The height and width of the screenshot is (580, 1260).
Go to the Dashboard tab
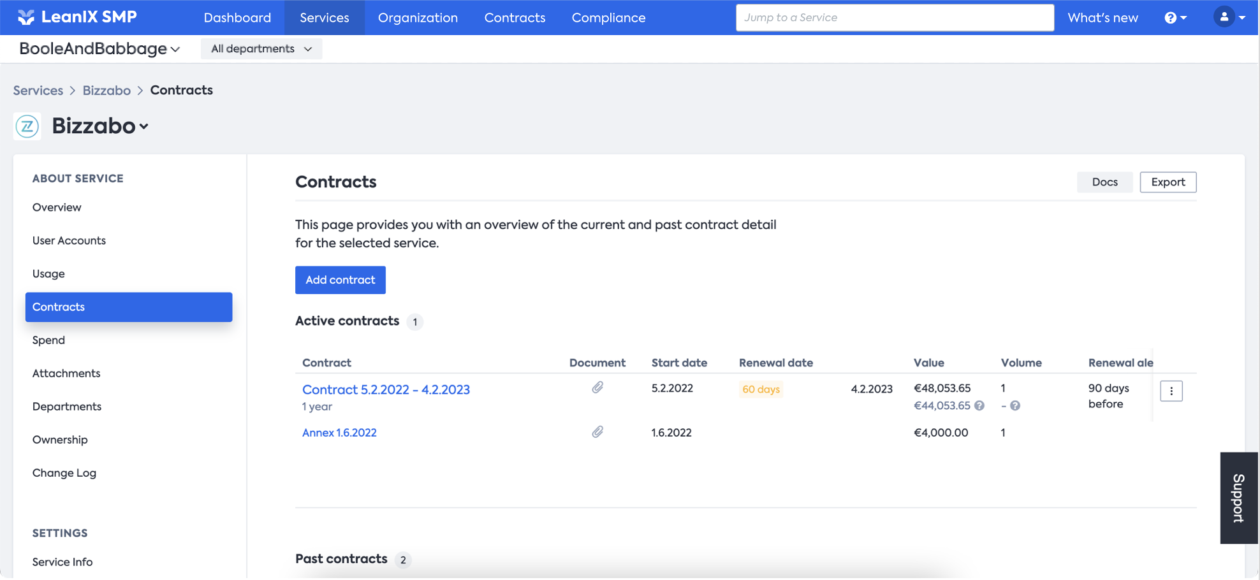[237, 18]
